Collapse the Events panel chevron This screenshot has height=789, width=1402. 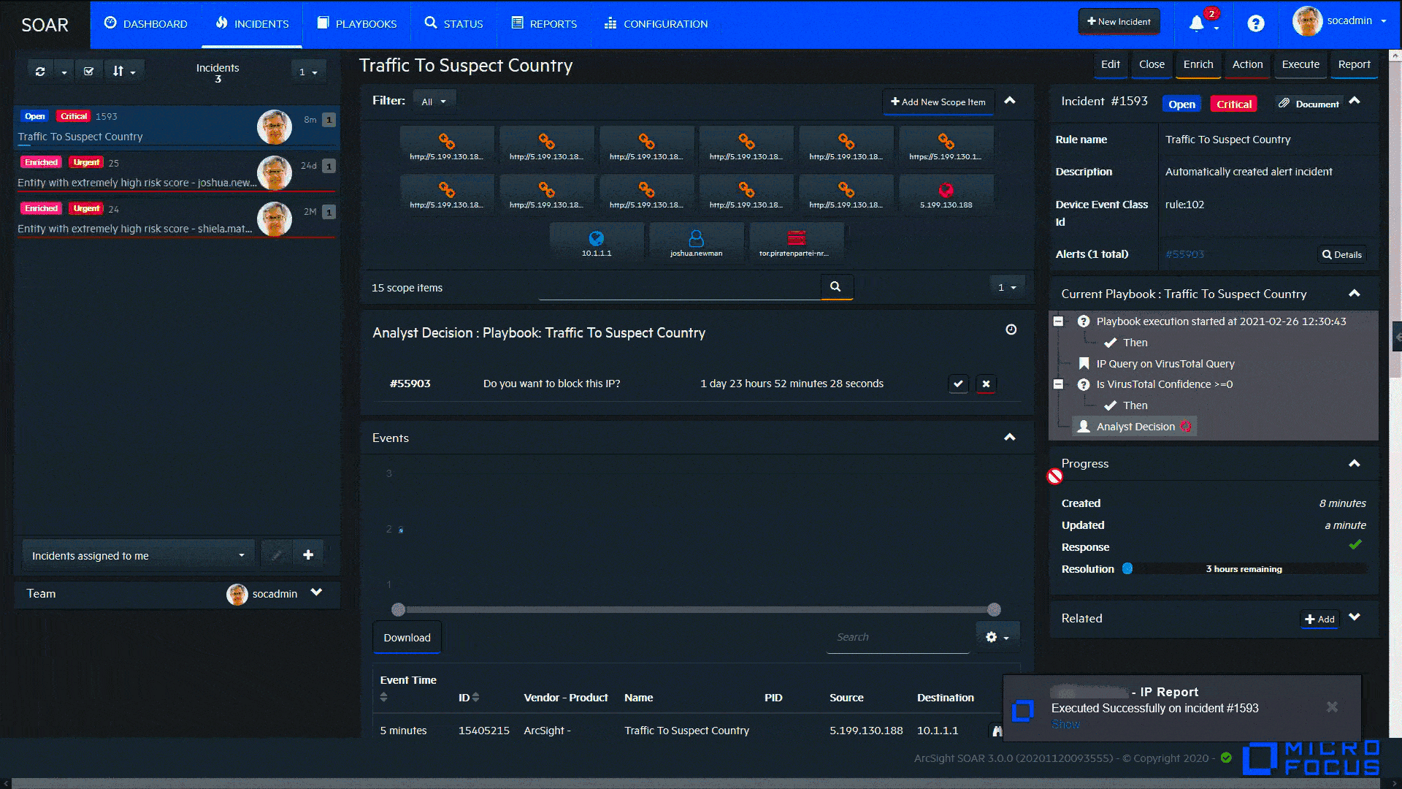pyautogui.click(x=1009, y=438)
